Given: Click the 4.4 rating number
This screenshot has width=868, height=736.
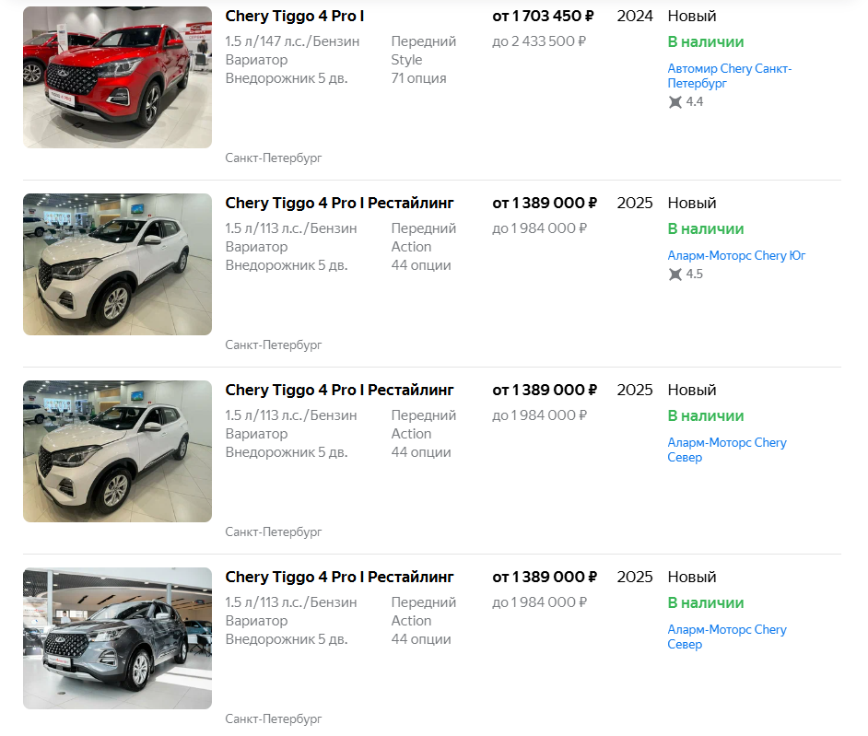Looking at the screenshot, I should pyautogui.click(x=695, y=102).
